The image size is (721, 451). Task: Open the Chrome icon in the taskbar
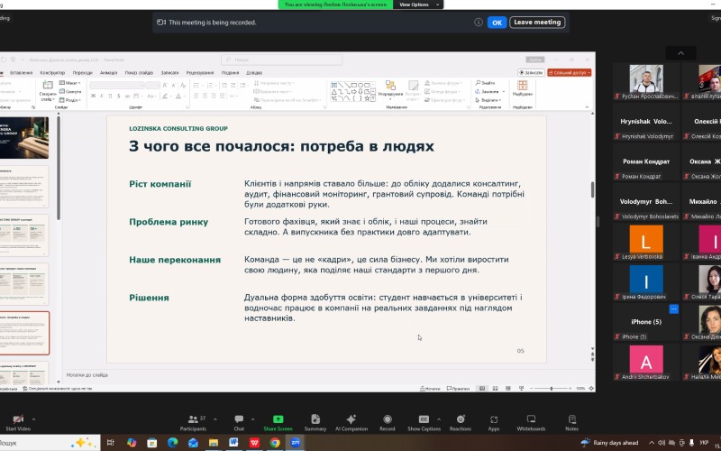[275, 443]
